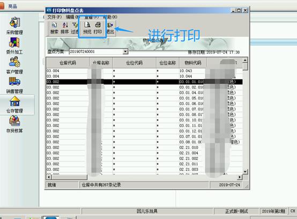Screen dimensions: 297x219
Task: Select the row with code 03.01.02.018
Action: (144, 87)
